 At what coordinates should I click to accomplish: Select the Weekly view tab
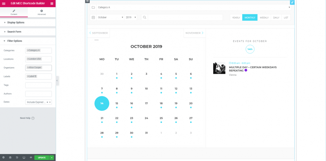[x=264, y=18]
